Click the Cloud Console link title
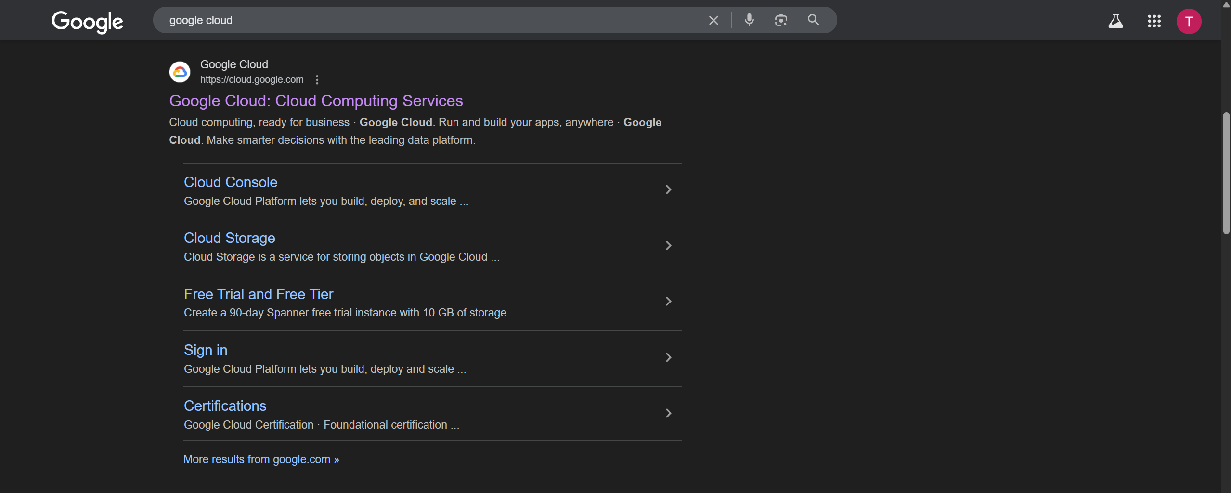 click(231, 182)
